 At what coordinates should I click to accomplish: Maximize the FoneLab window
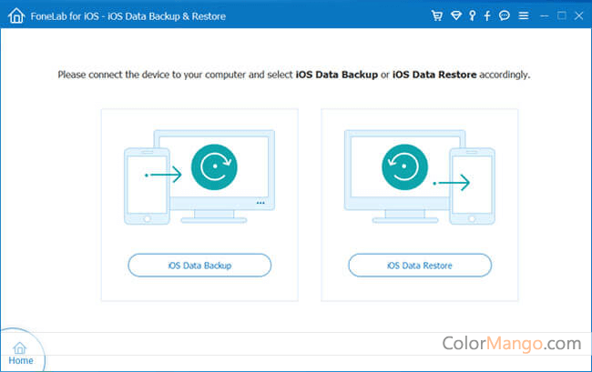[562, 15]
